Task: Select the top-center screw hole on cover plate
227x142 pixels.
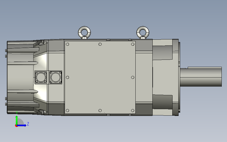Action: (100, 44)
